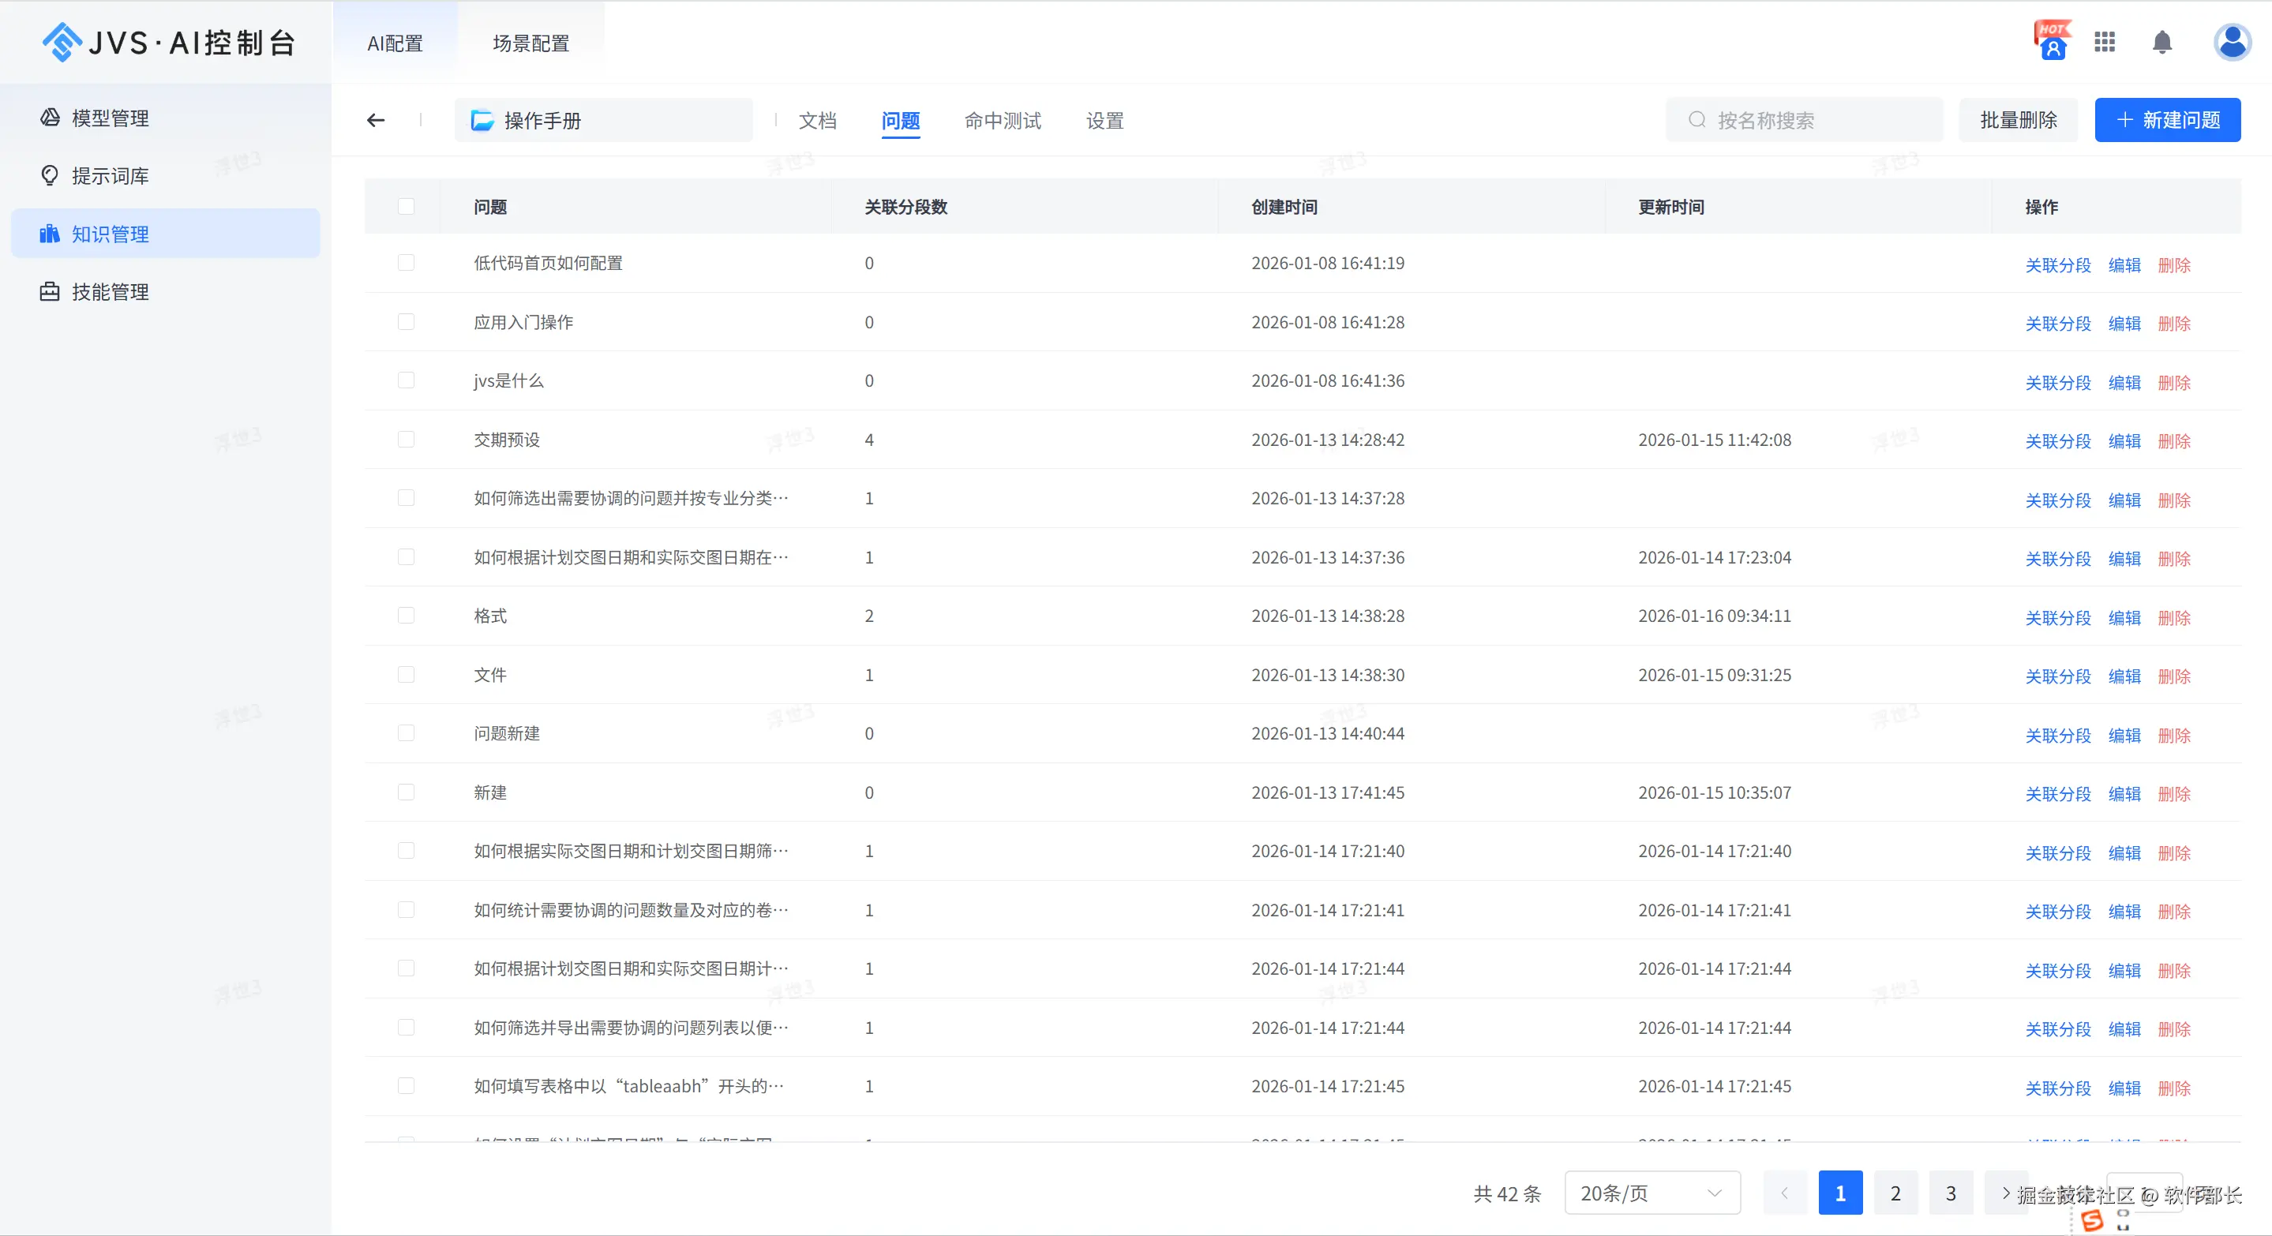Viewport: 2272px width, 1236px height.
Task: Switch to the 命中测试 tab
Action: [x=1003, y=120]
